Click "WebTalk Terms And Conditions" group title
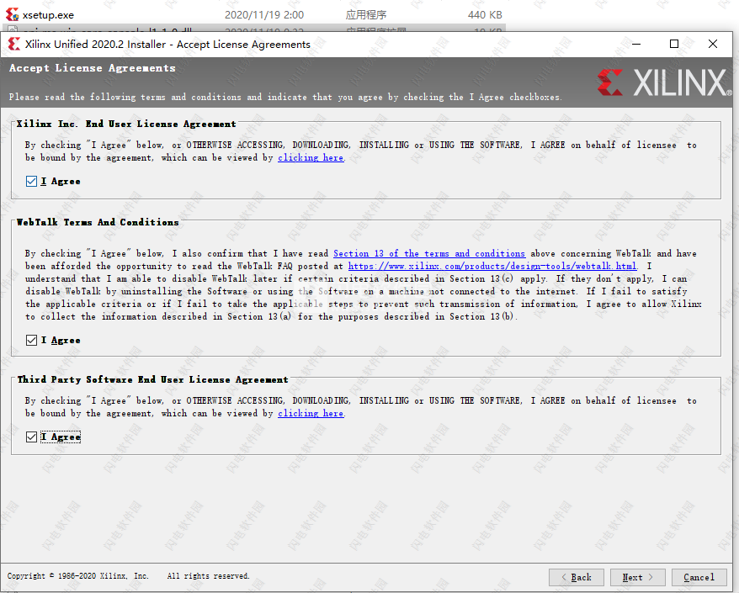 point(98,222)
